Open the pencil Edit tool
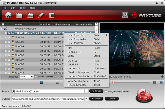The image size is (165, 109). tap(41, 15)
